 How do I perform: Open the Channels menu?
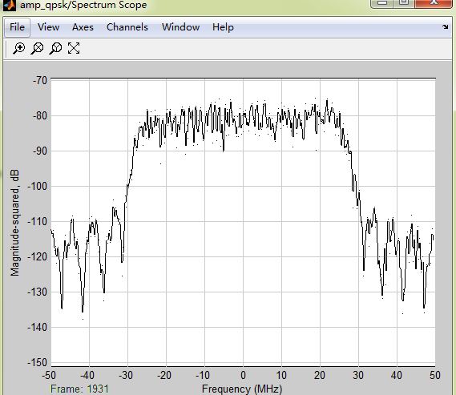[x=127, y=27]
